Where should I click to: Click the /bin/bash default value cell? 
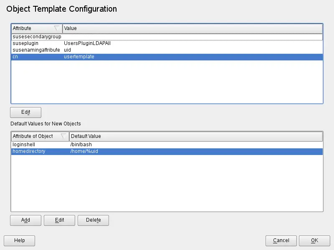(81, 145)
